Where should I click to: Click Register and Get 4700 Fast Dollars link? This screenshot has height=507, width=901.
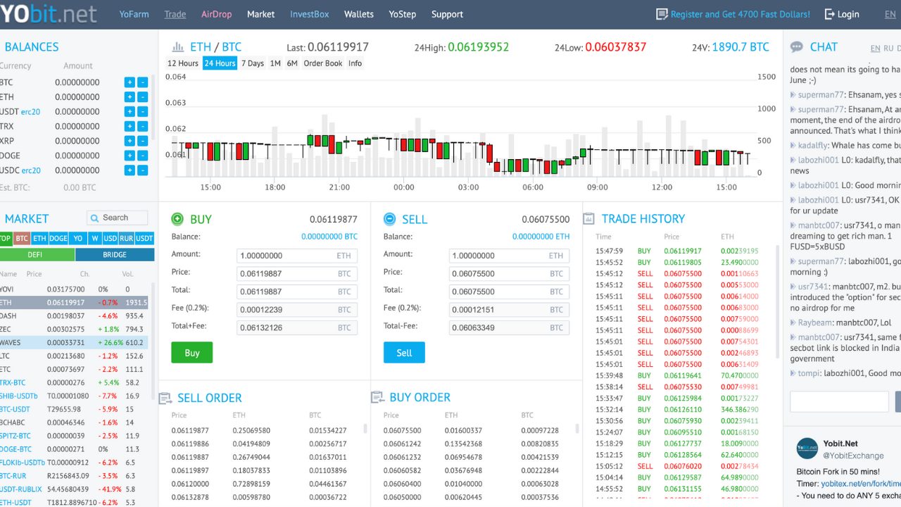pos(741,14)
